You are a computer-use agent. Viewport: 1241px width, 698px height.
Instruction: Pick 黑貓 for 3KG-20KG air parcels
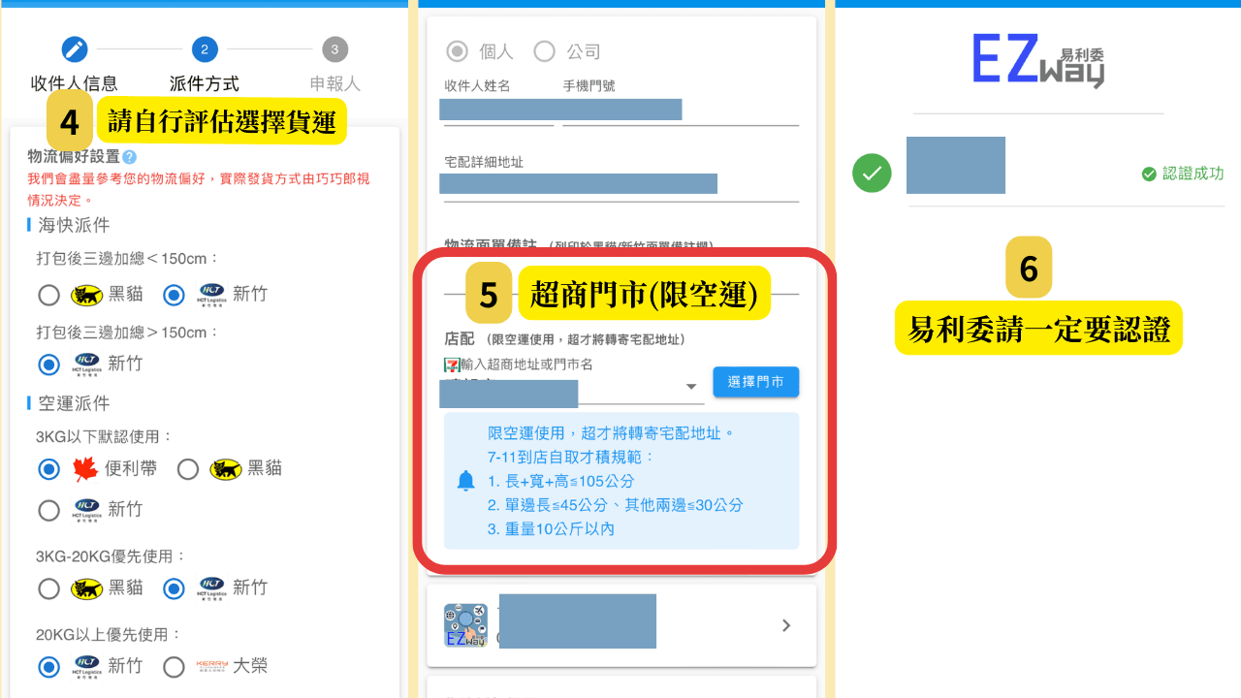pos(49,588)
